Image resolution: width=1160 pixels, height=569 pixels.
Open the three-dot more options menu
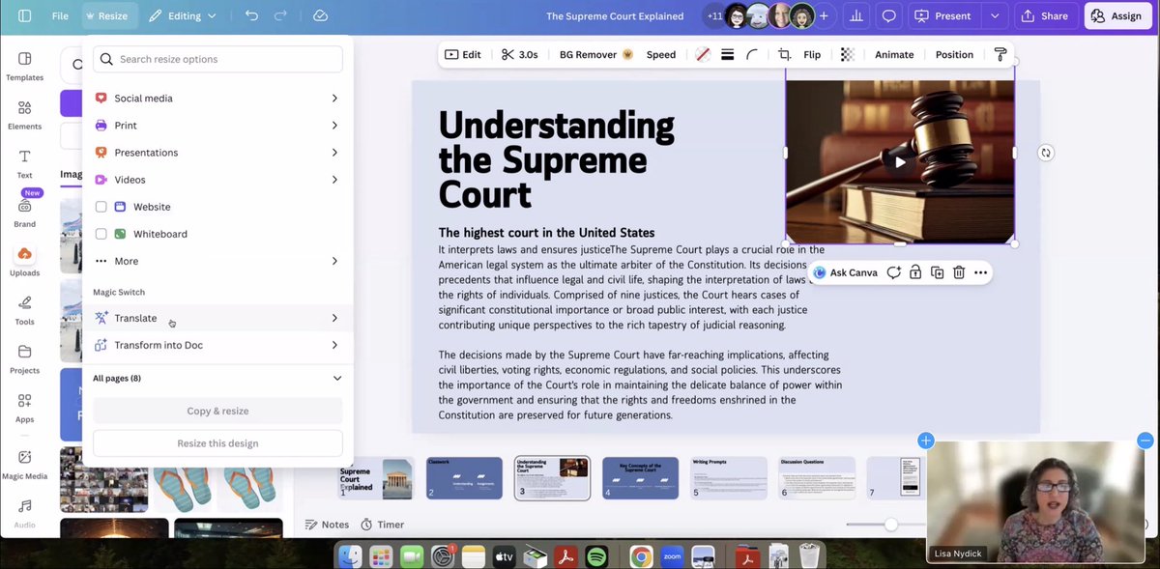point(980,272)
